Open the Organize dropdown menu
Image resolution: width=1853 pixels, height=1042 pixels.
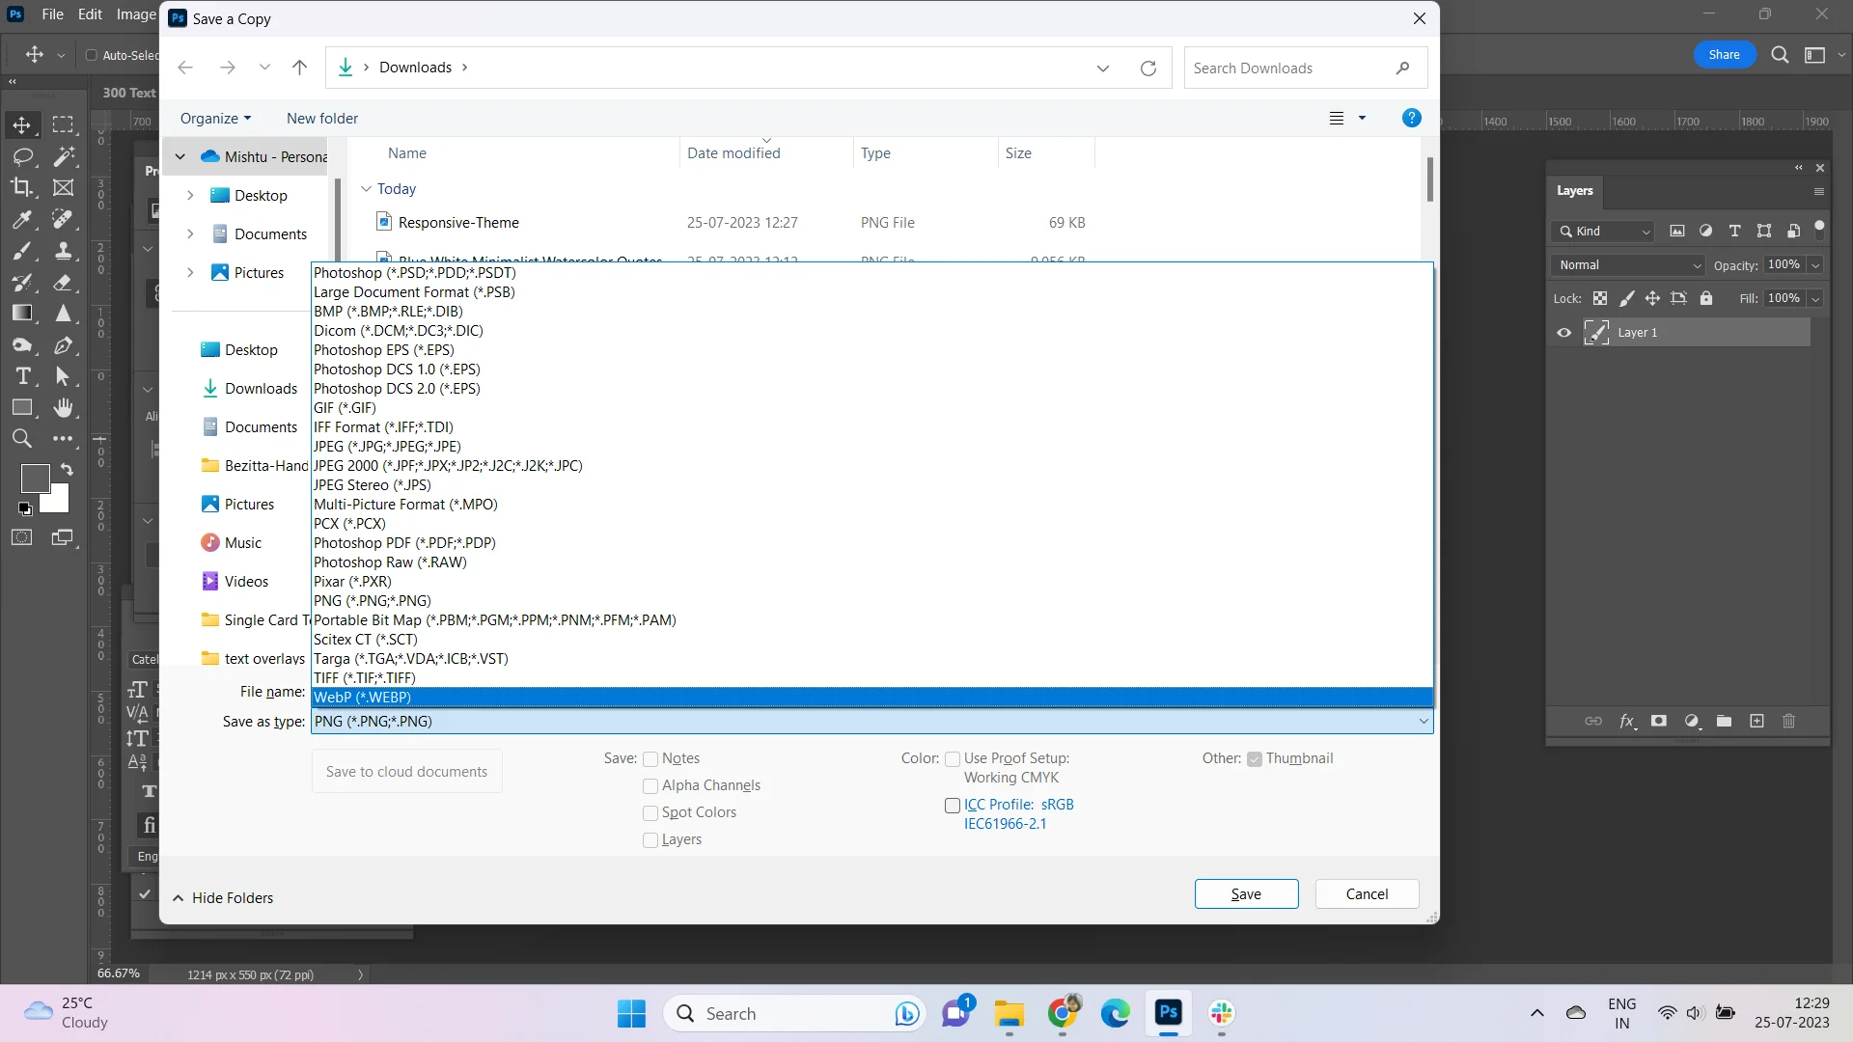[215, 118]
